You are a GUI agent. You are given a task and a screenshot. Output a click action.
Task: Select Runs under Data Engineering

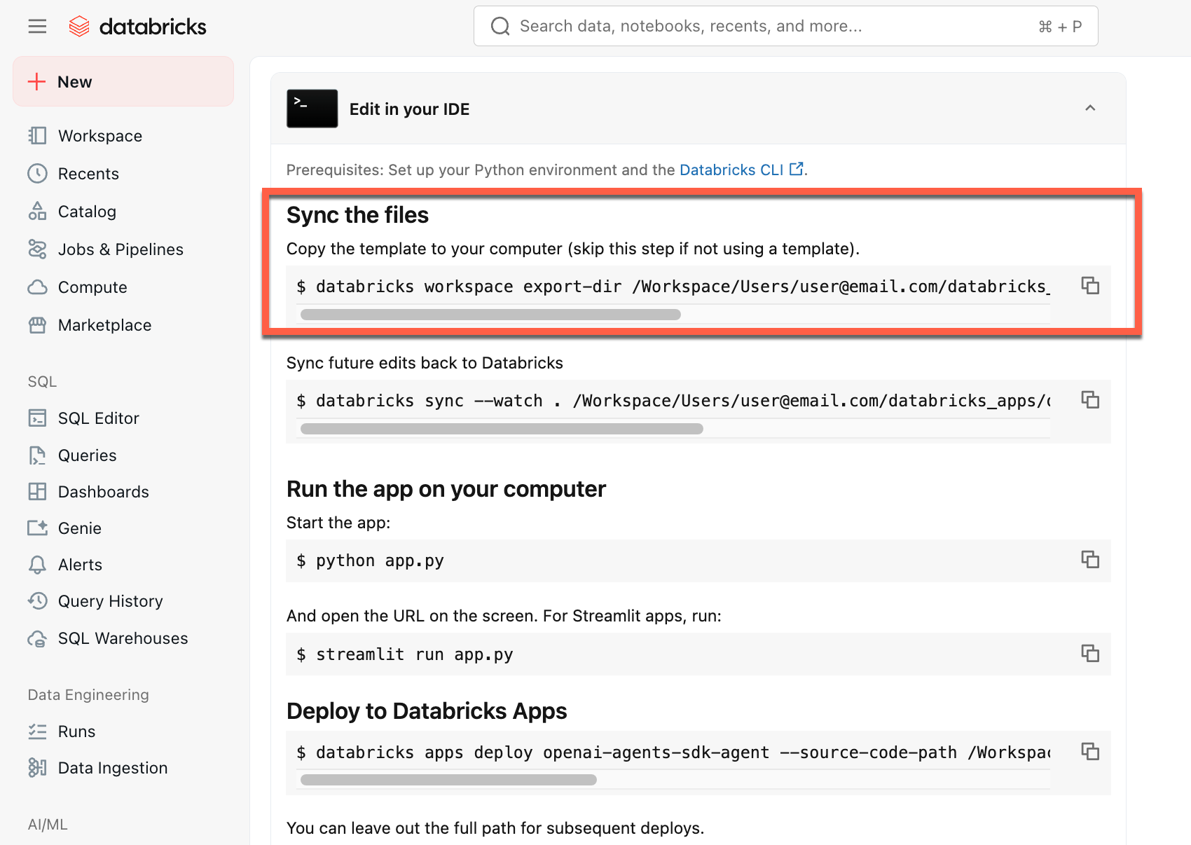pyautogui.click(x=76, y=731)
